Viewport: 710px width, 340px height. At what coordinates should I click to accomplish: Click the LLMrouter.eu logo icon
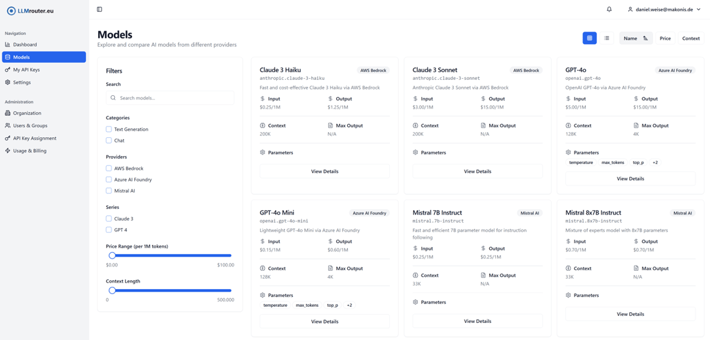[x=11, y=11]
